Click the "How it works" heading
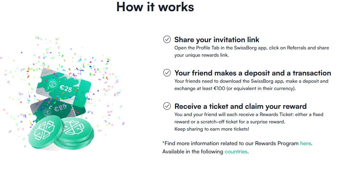Image resolution: width=344 pixels, height=174 pixels. click(155, 7)
